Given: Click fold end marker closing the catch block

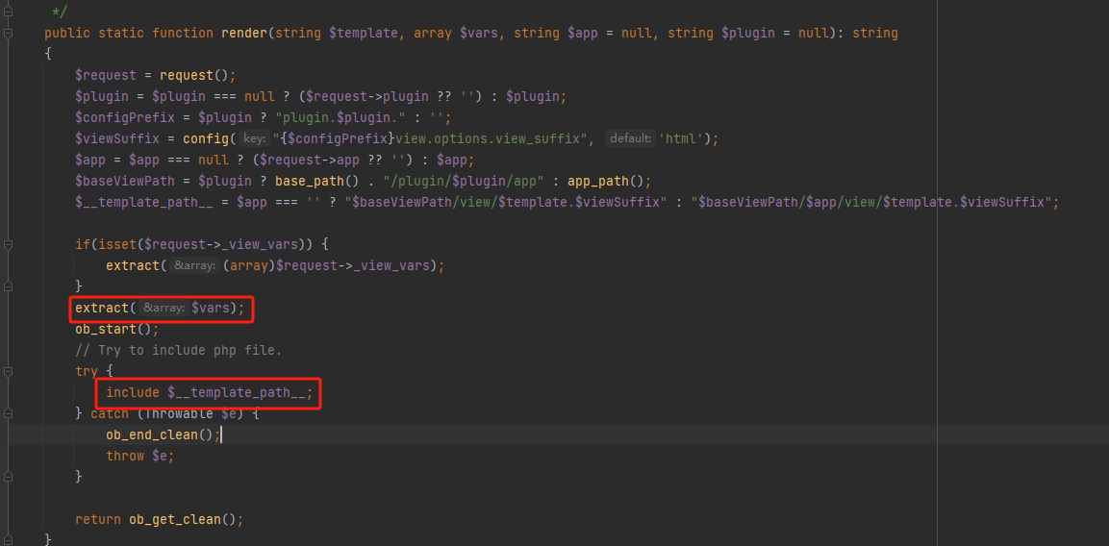Looking at the screenshot, I should click(8, 477).
